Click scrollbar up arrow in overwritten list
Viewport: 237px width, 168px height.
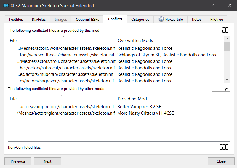pos(227,39)
